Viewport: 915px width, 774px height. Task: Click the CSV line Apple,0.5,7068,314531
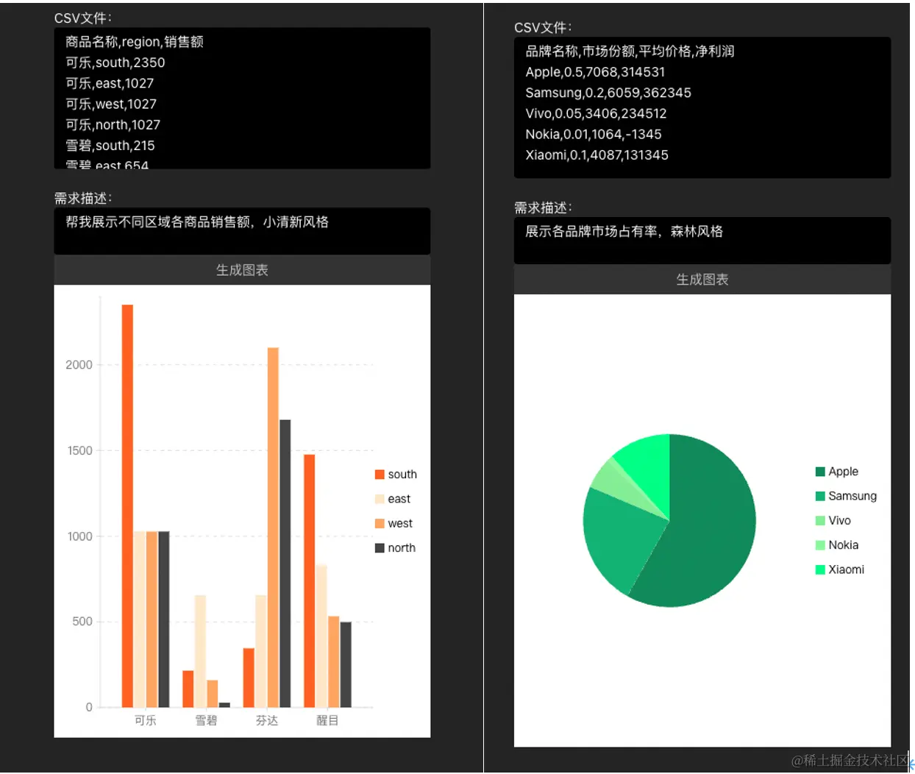pos(595,72)
